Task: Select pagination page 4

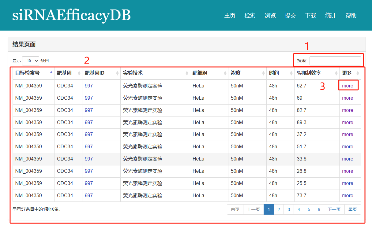Action: coord(299,209)
